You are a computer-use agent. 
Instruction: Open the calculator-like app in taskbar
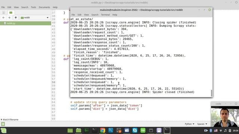tap(119, 130)
